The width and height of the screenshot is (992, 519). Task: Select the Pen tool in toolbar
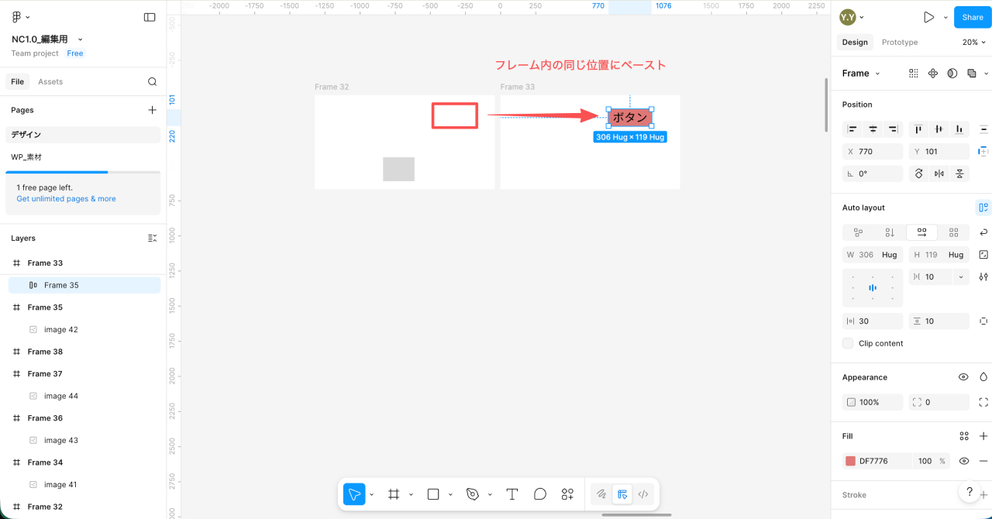[x=472, y=494]
